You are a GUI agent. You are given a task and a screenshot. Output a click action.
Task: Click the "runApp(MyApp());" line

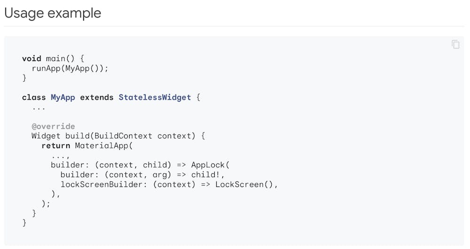(x=70, y=68)
